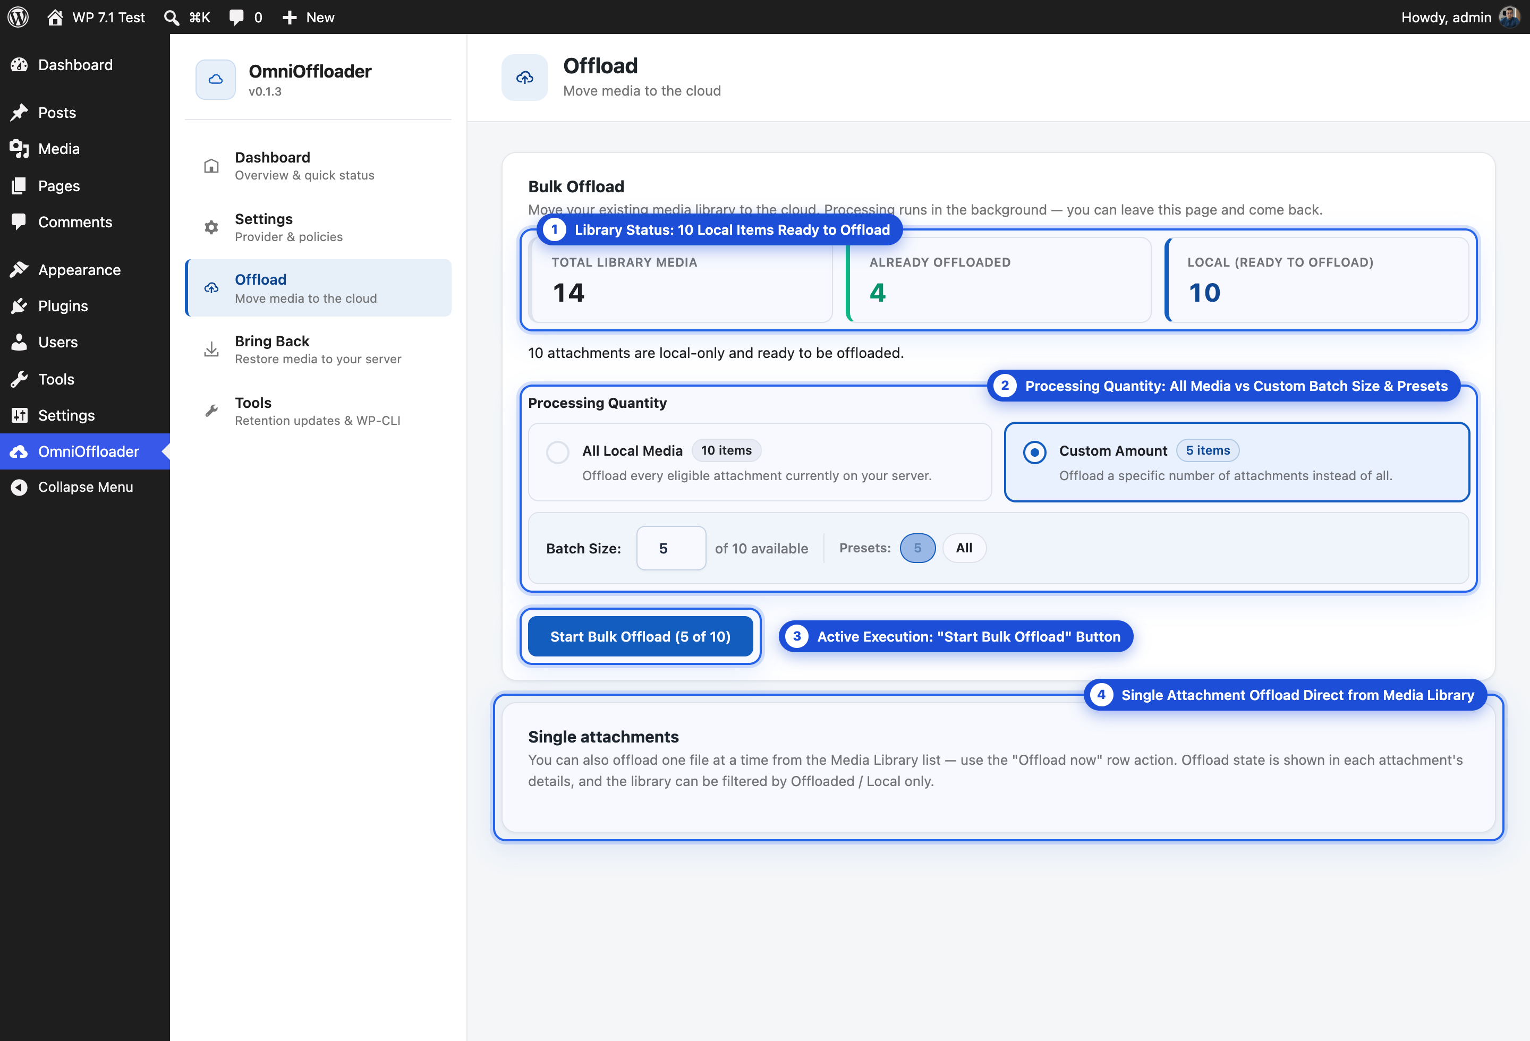Click the Pages icon in sidebar
This screenshot has height=1041, width=1530.
19,185
